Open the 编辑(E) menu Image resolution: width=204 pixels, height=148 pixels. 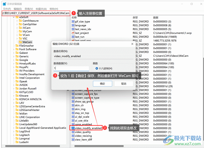click(x=18, y=9)
